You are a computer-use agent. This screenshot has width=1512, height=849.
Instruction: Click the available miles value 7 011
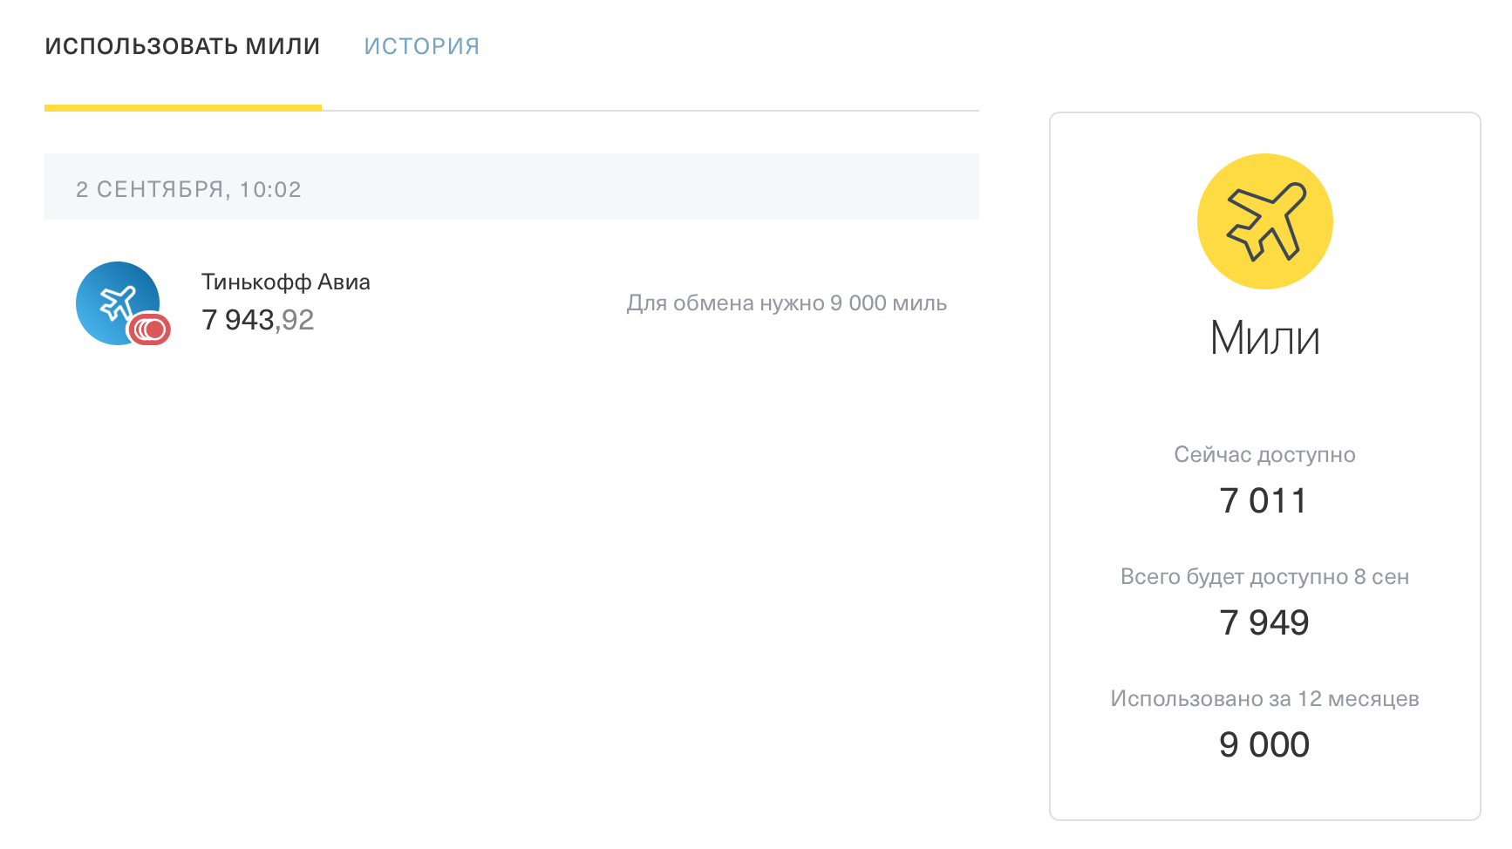pos(1264,501)
